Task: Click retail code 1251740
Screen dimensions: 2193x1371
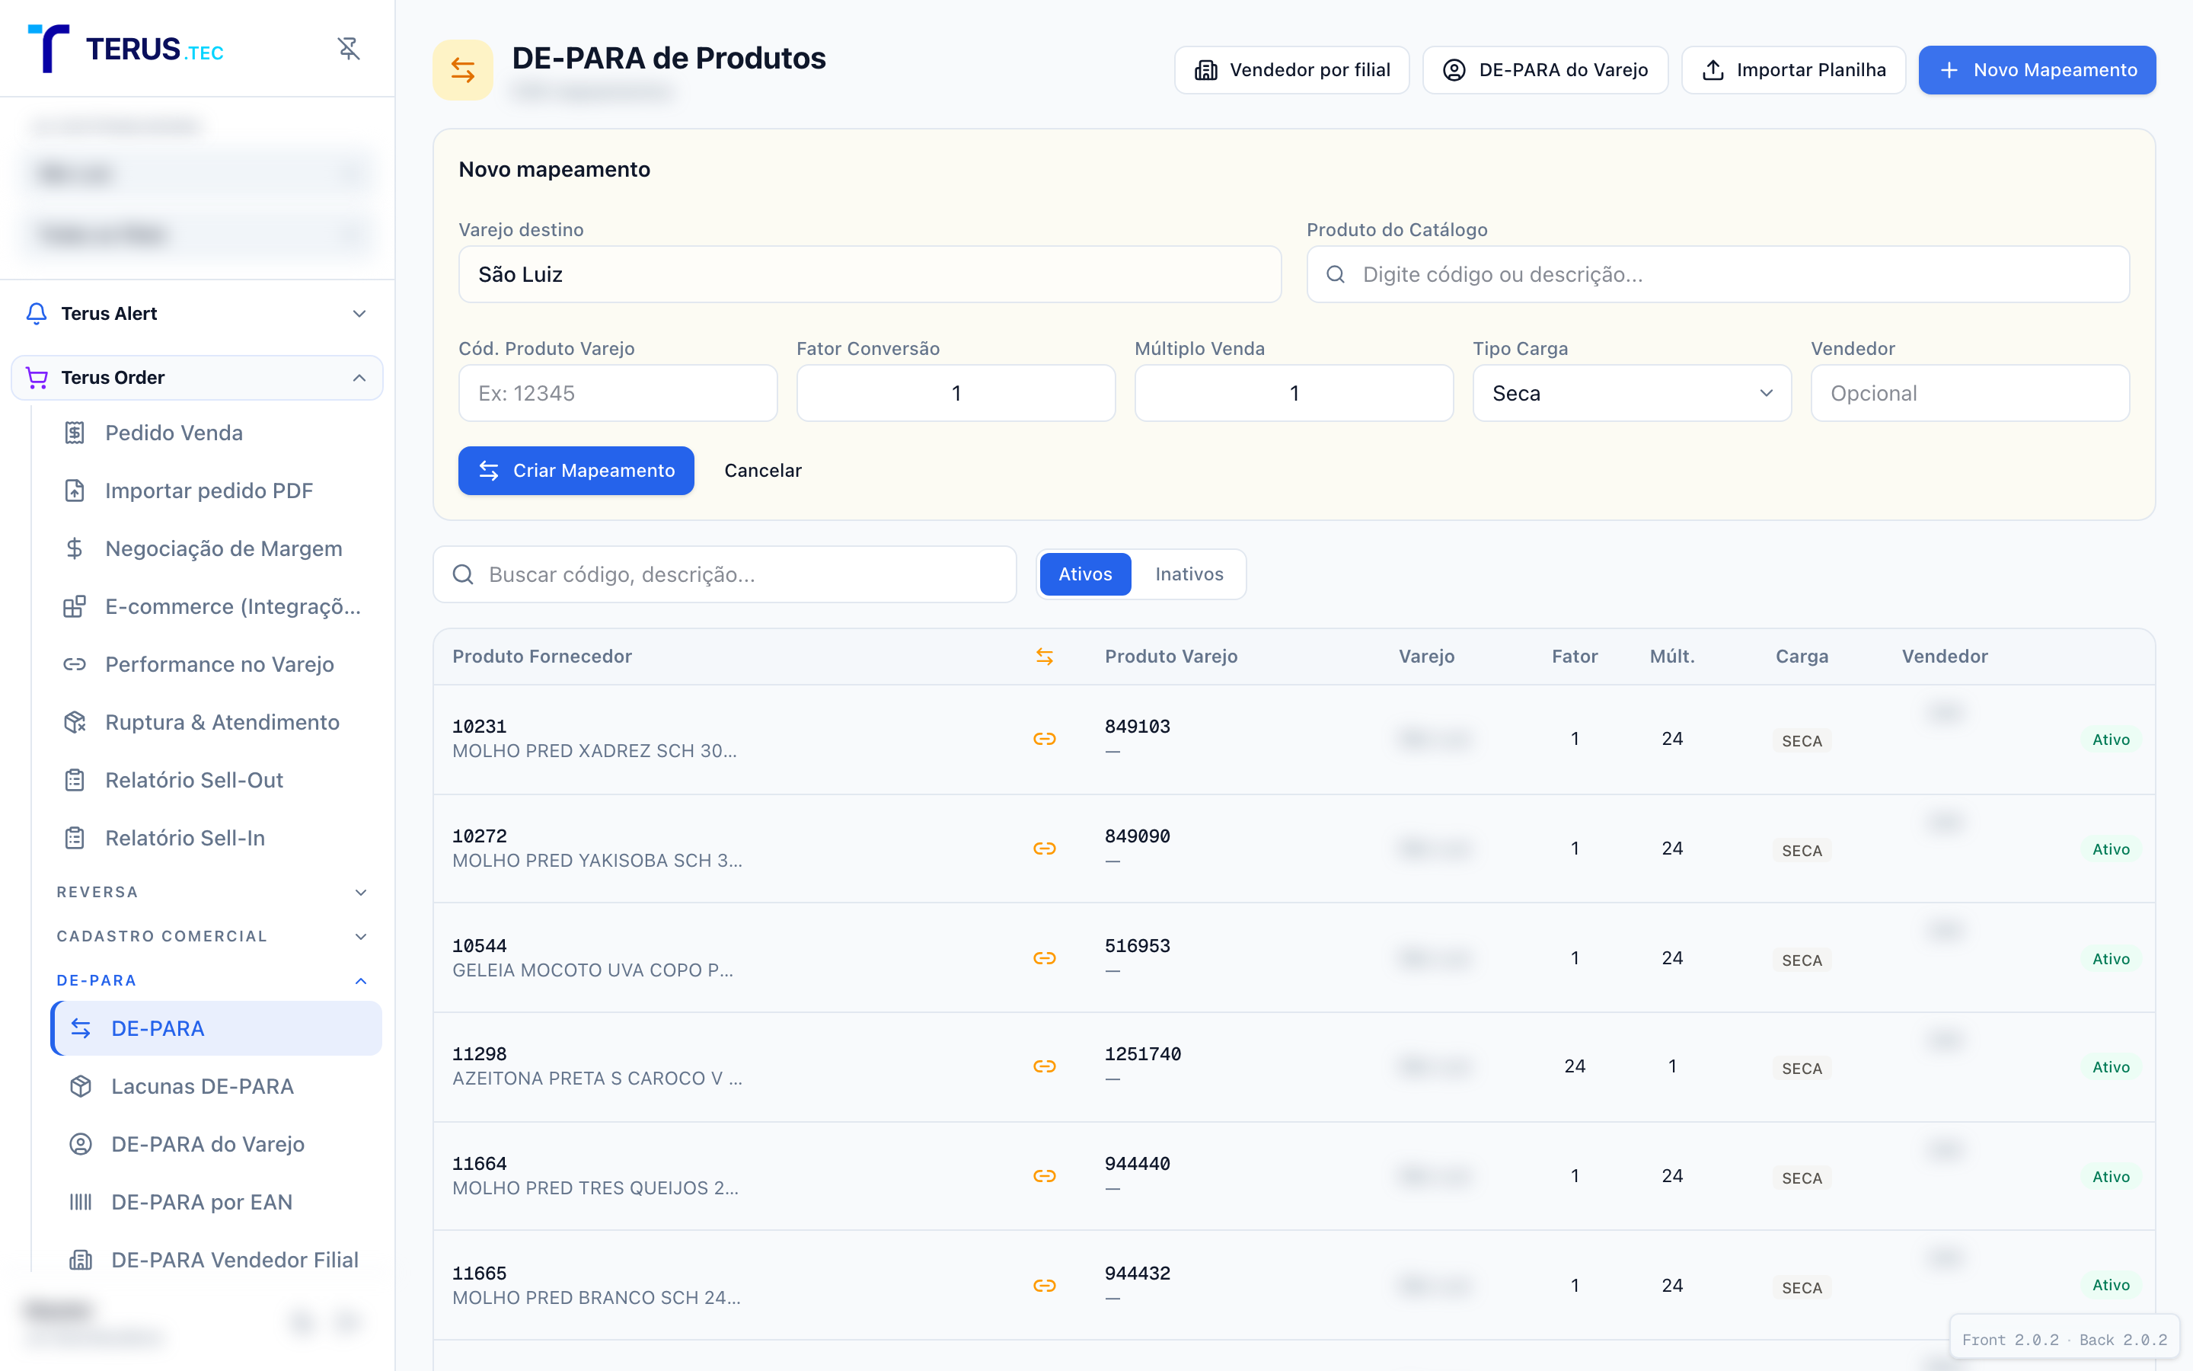Action: pyautogui.click(x=1143, y=1053)
